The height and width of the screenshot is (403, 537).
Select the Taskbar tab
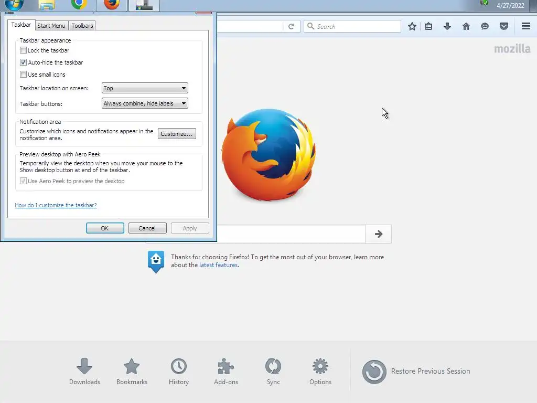21,25
